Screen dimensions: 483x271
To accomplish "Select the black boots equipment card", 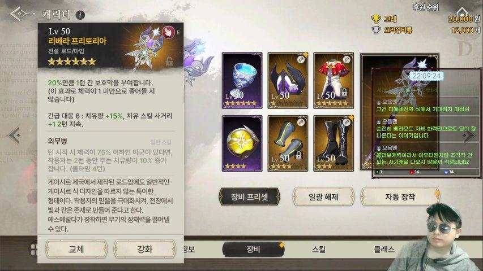I will 334,143.
